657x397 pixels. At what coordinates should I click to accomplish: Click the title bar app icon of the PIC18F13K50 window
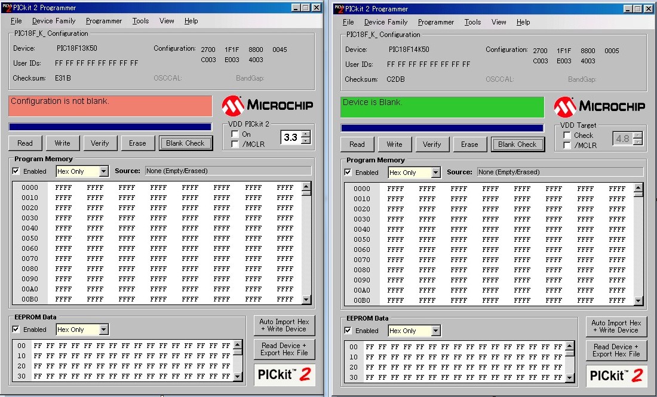7,8
